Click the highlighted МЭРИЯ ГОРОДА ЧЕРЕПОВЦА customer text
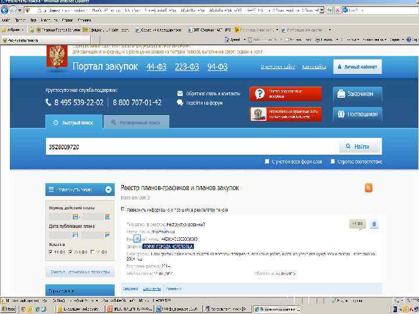This screenshot has height=314, width=419. pyautogui.click(x=168, y=246)
